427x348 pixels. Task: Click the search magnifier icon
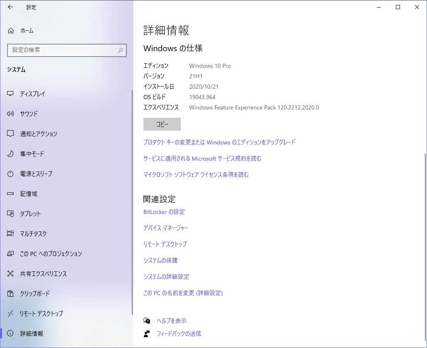pos(120,50)
